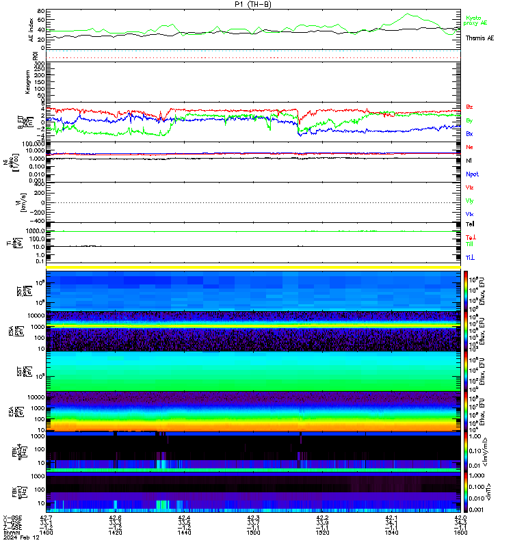Select the 1600 time tick label

click(x=460, y=533)
